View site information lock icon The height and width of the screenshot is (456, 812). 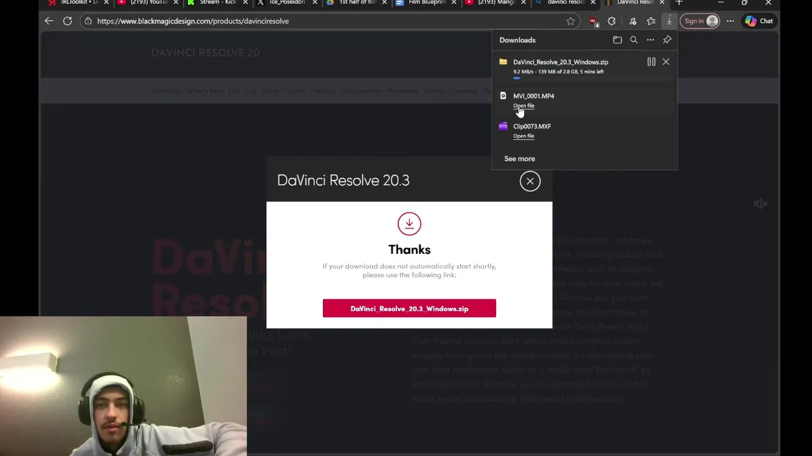[88, 21]
